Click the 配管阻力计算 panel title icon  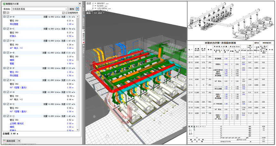point(4,4)
